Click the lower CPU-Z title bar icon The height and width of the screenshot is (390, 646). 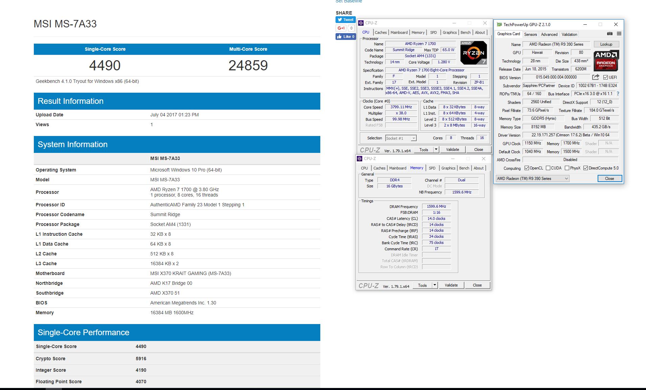click(x=360, y=159)
